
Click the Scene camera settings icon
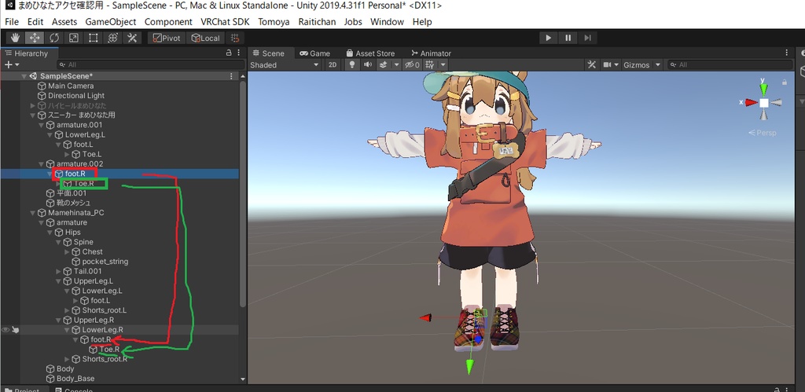click(x=608, y=64)
